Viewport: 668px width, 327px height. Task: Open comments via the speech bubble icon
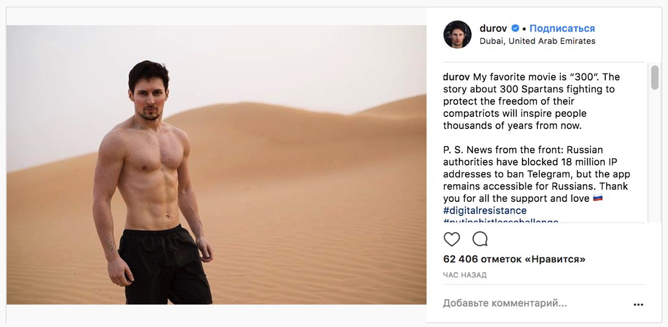click(x=480, y=239)
